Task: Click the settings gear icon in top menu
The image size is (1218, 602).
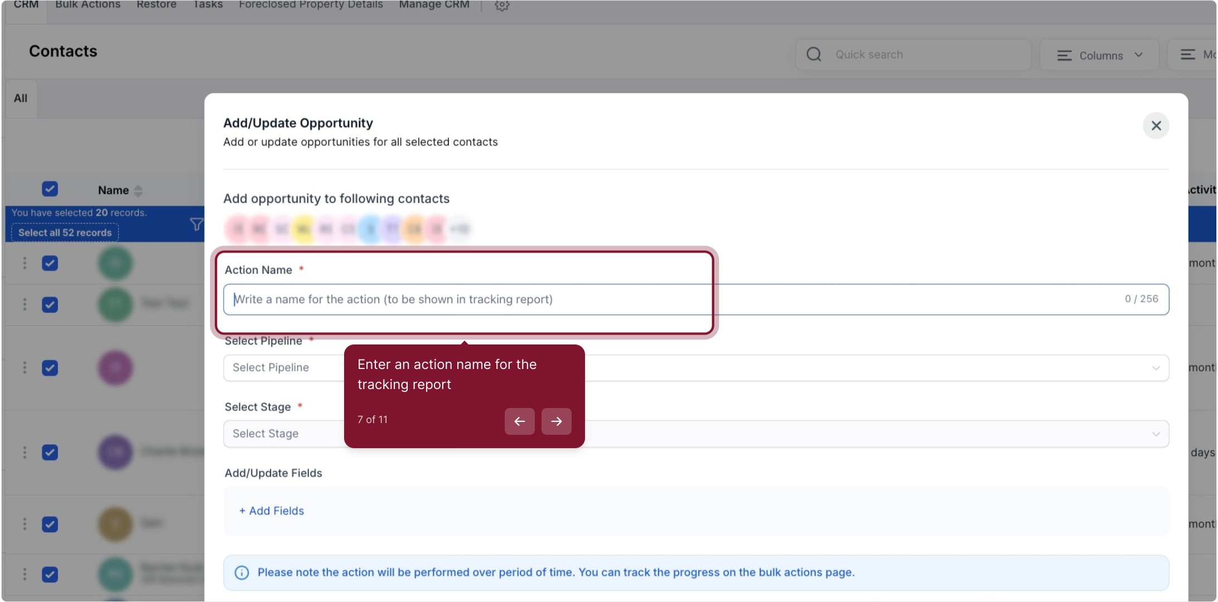Action: pos(501,6)
